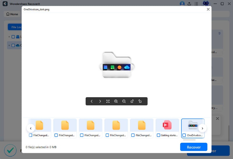Viewport: 233px width, 159px height.
Task: Click the Home button in main window
Action: 12,14
